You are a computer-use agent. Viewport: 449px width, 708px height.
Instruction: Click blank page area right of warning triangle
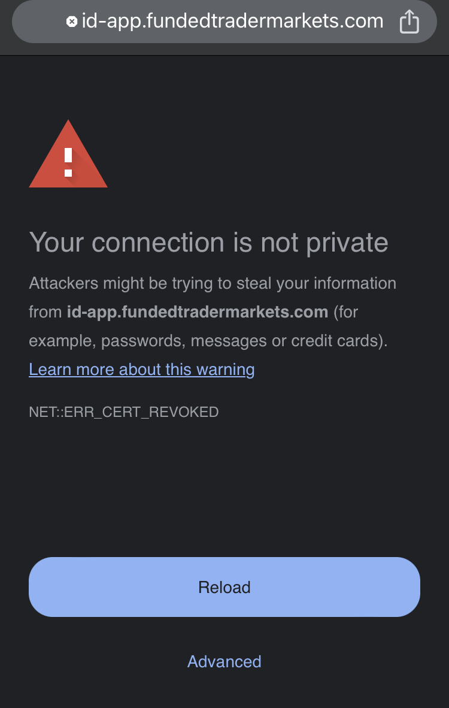(x=271, y=153)
